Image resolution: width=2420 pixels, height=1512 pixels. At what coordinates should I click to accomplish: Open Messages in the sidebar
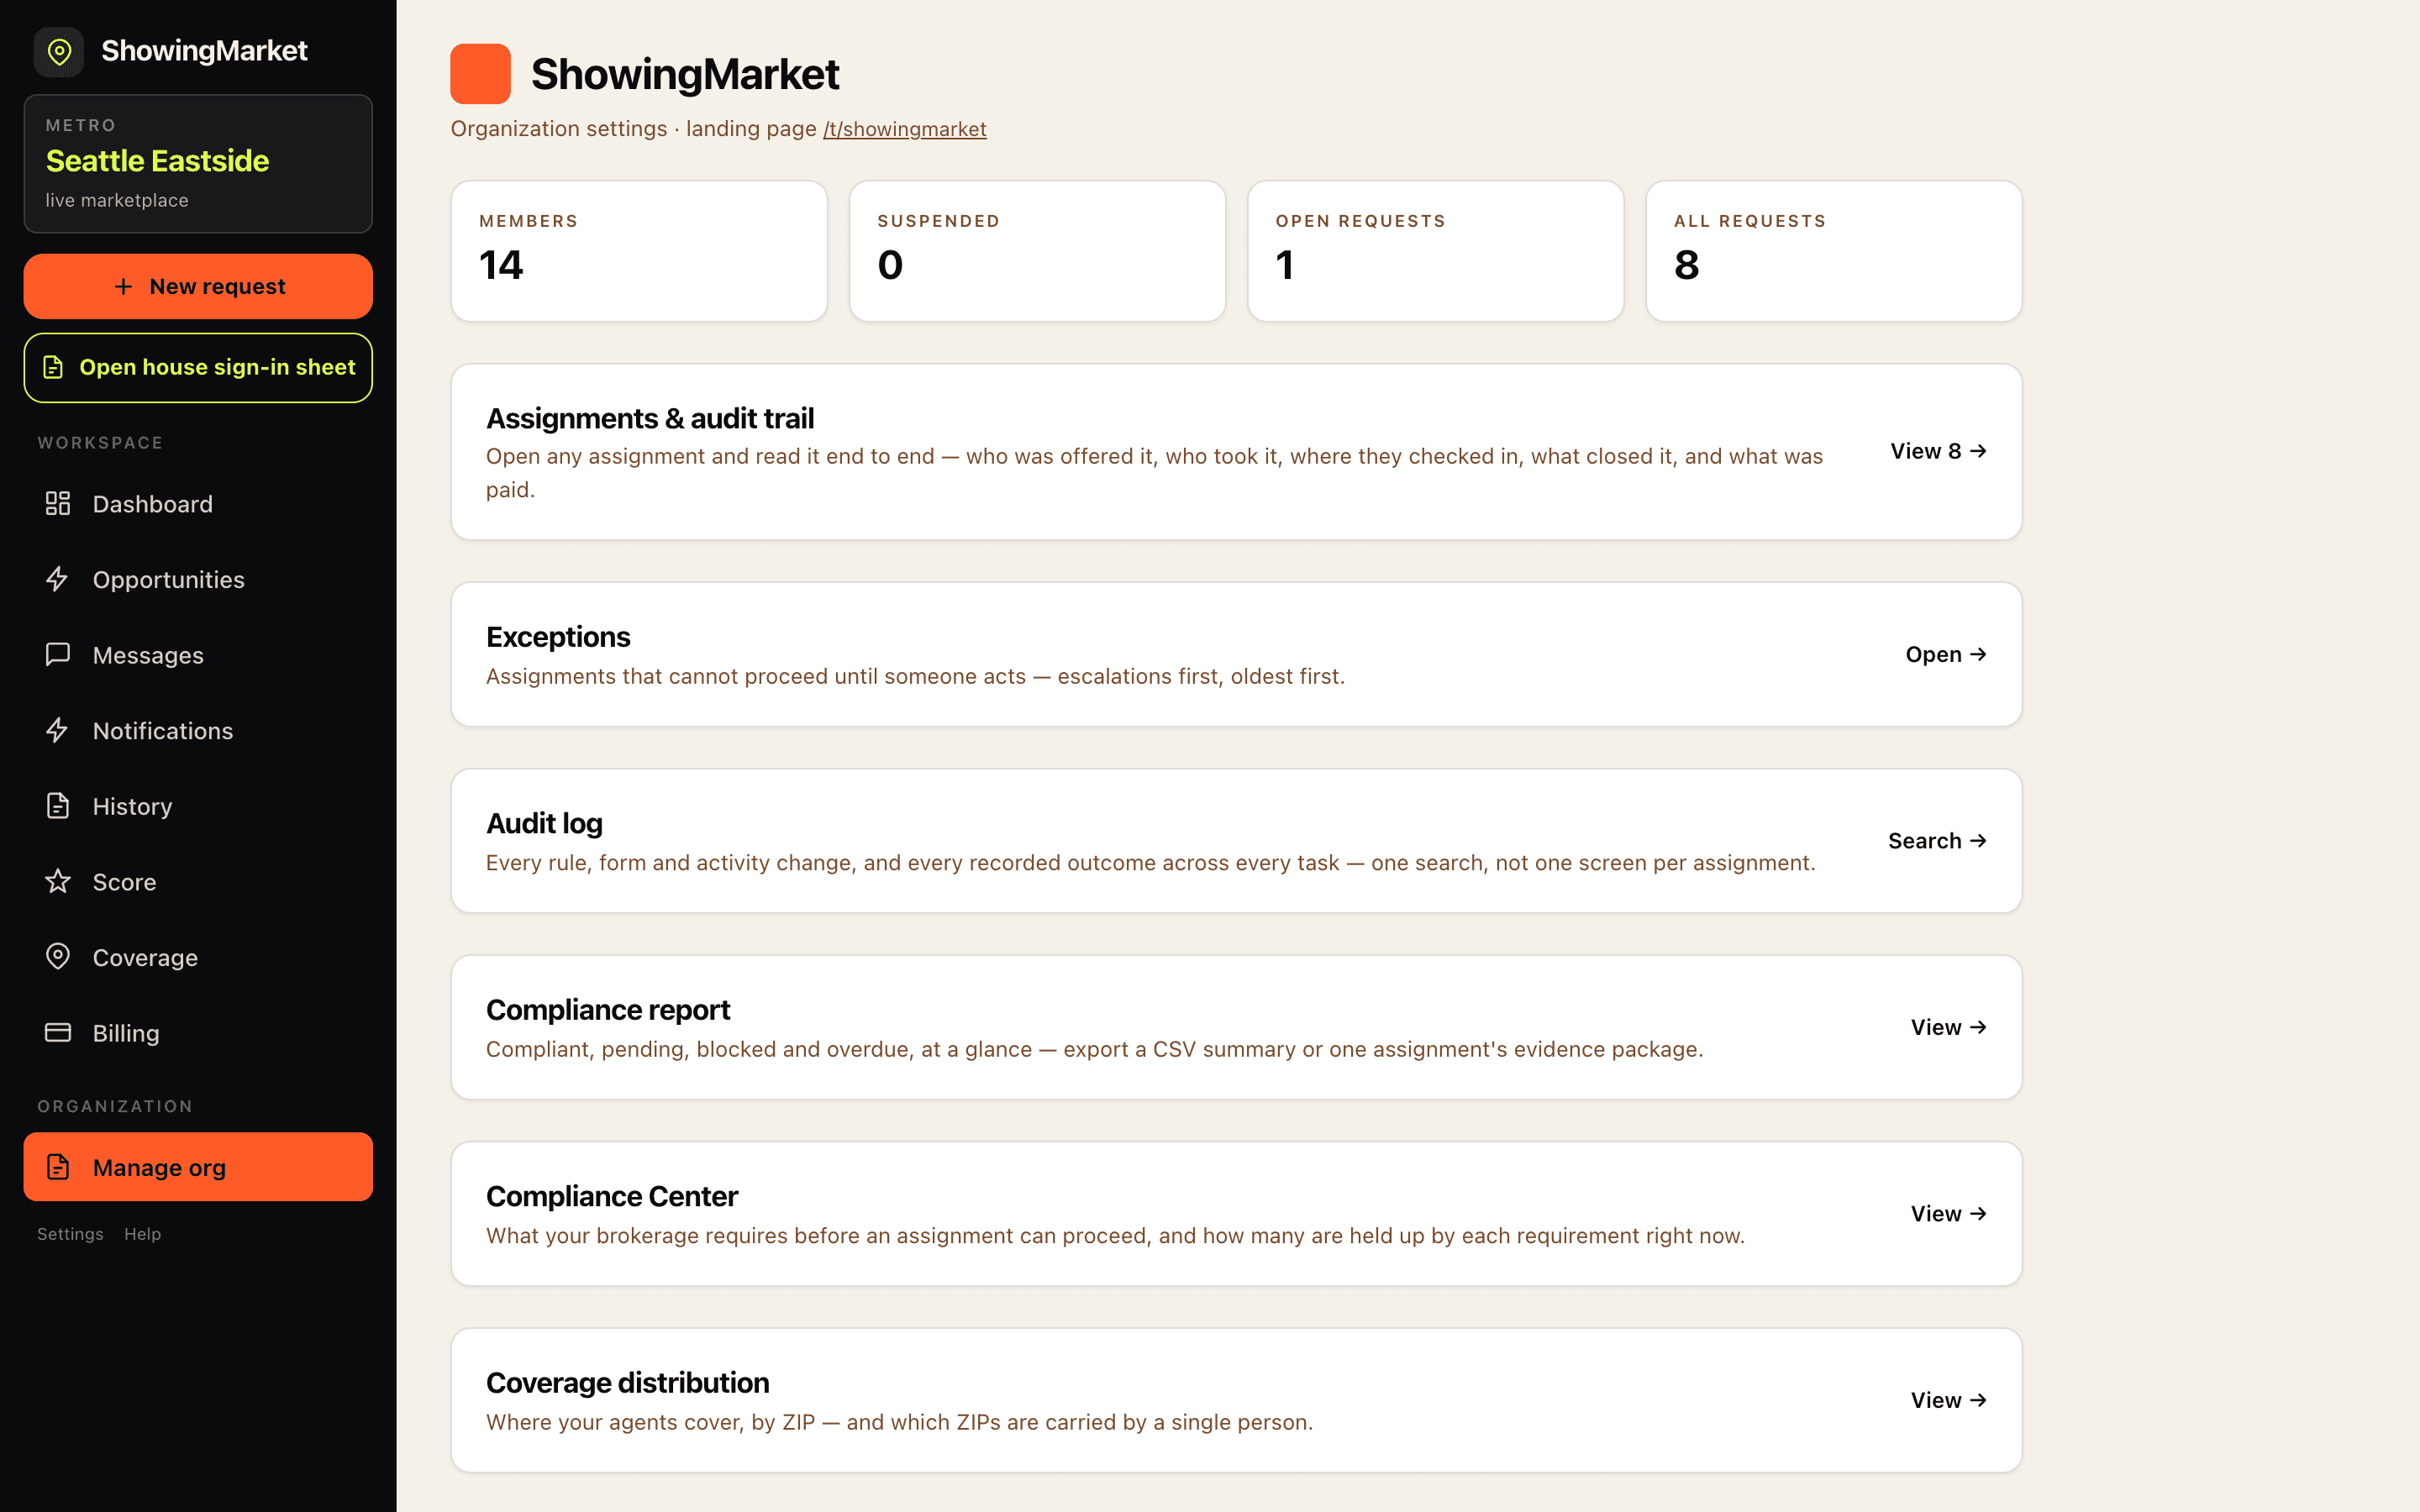click(198, 655)
